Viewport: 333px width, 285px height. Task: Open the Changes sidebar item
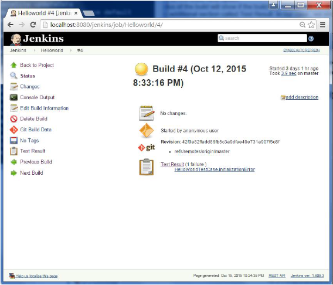(30, 87)
